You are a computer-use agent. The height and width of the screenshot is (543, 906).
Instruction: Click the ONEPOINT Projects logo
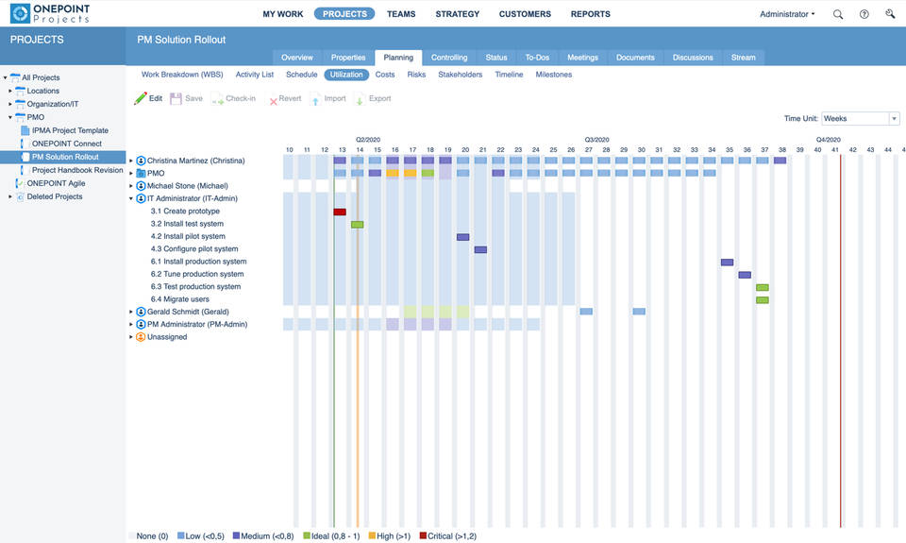coord(50,13)
